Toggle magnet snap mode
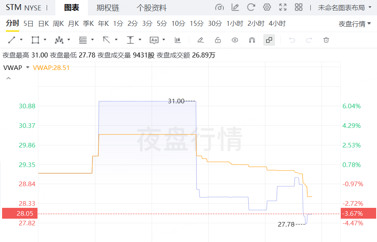This screenshot has height=242, width=377. click(x=252, y=40)
